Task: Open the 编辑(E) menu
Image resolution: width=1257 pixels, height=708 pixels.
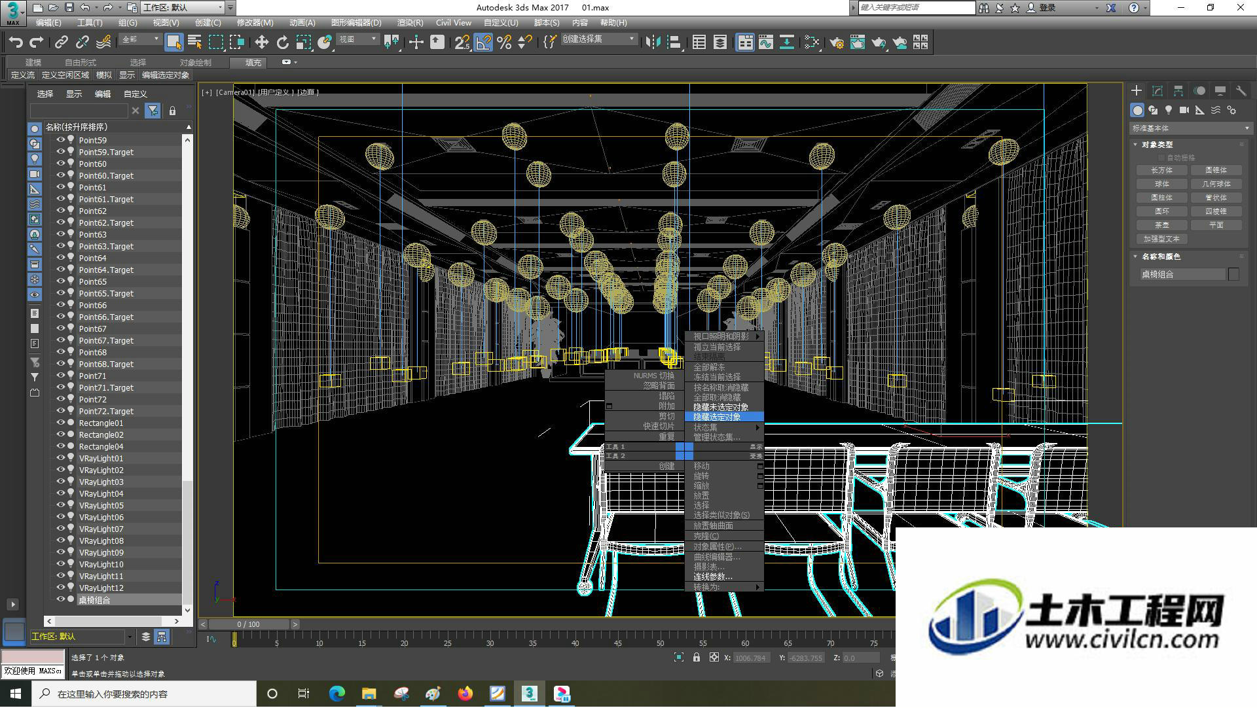Action: pyautogui.click(x=48, y=22)
